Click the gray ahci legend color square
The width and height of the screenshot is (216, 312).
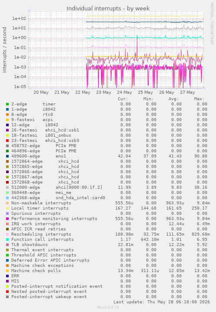[7, 187]
